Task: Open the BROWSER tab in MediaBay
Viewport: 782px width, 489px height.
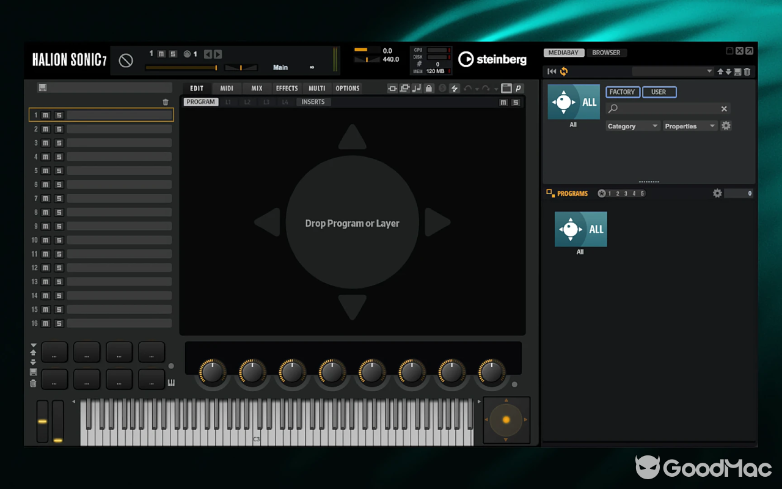Action: pyautogui.click(x=607, y=53)
